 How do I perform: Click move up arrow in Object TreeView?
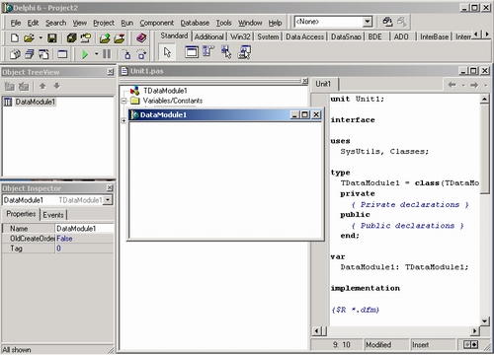tap(42, 86)
